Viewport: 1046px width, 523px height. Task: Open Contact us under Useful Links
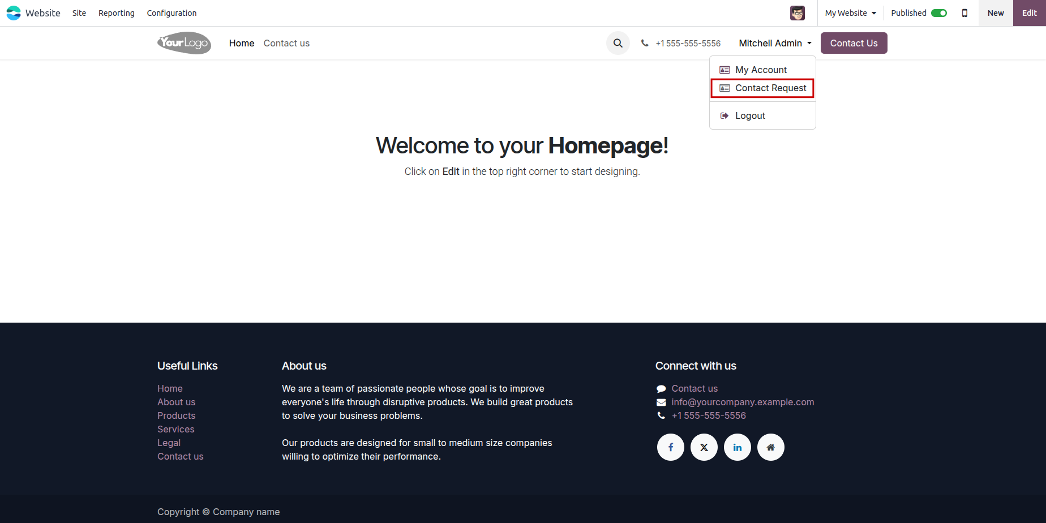tap(180, 456)
